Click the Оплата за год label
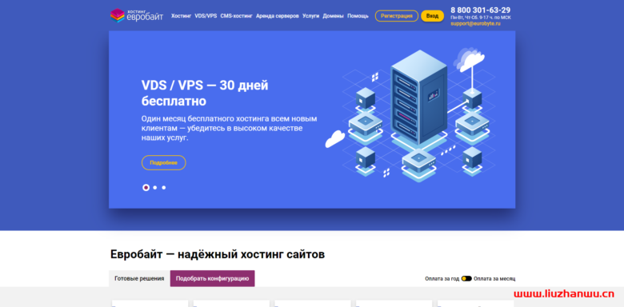624x307 pixels. pos(442,279)
